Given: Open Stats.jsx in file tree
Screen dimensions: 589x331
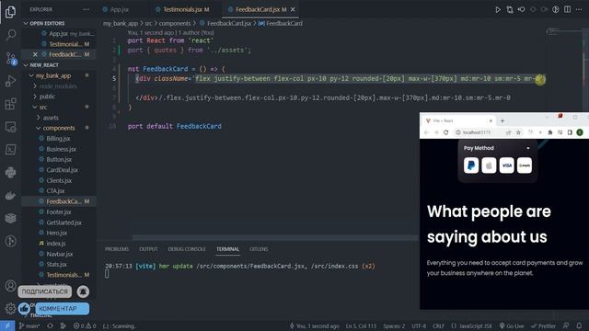Looking at the screenshot, I should [56, 264].
